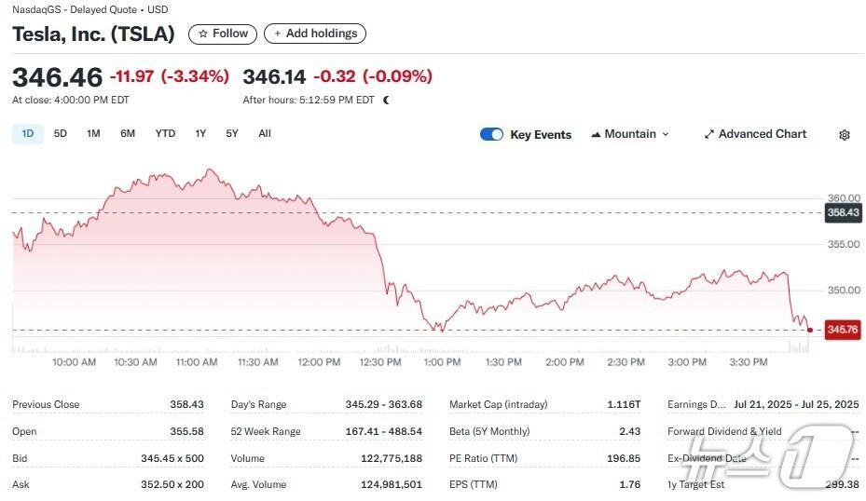Switch chart to YTD range

(165, 134)
